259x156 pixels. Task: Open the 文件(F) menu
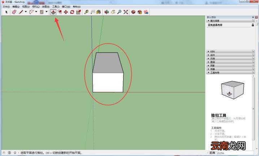[6, 6]
